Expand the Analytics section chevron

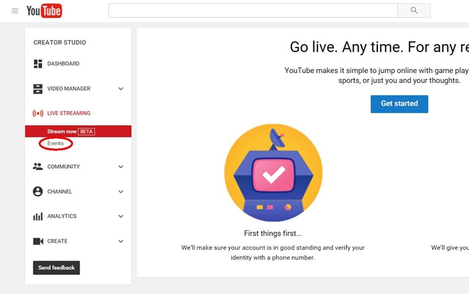(x=121, y=216)
